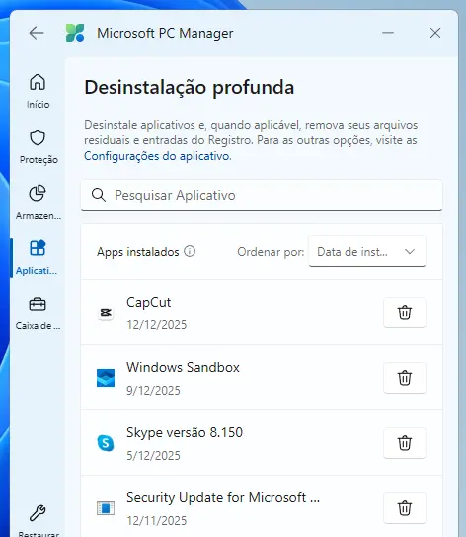Select Security Update for Microsoft name

(x=223, y=497)
